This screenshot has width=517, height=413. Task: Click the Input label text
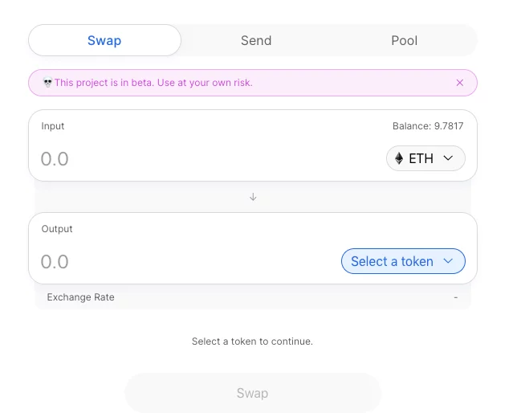pos(53,126)
